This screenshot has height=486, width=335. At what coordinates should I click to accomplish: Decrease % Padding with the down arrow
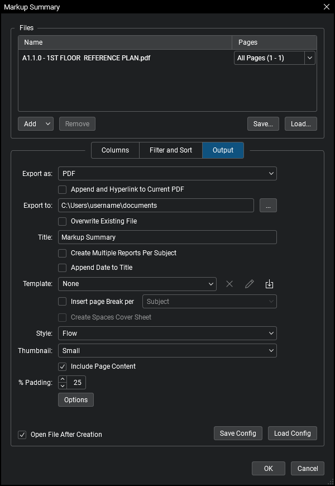pyautogui.click(x=63, y=386)
